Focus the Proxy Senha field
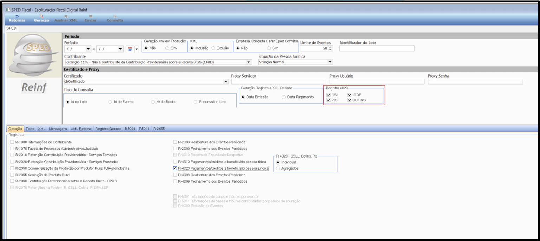Viewport: 540px width, 241px height. tap(475, 81)
